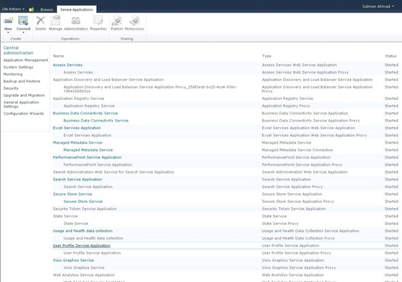This screenshot has width=402, height=282.
Task: Select indented PerformancePoint Service Application proxy row
Action: (x=226, y=165)
